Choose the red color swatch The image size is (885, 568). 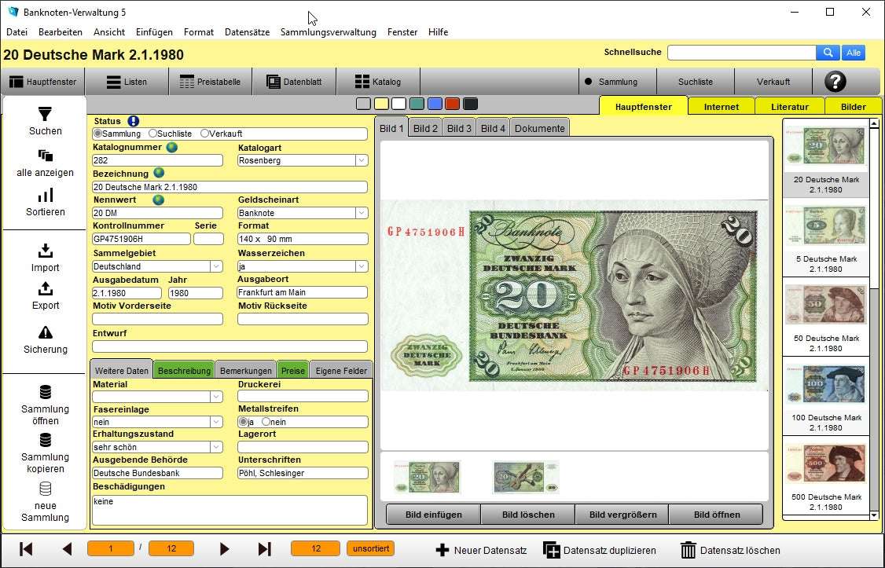pyautogui.click(x=452, y=104)
